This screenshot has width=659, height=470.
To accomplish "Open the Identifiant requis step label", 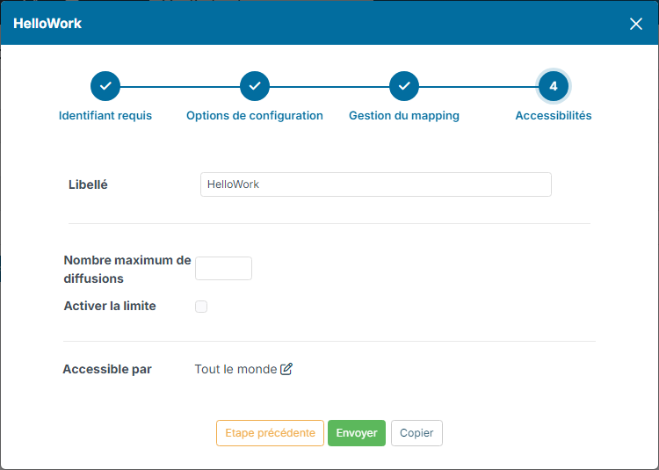I will (x=105, y=115).
